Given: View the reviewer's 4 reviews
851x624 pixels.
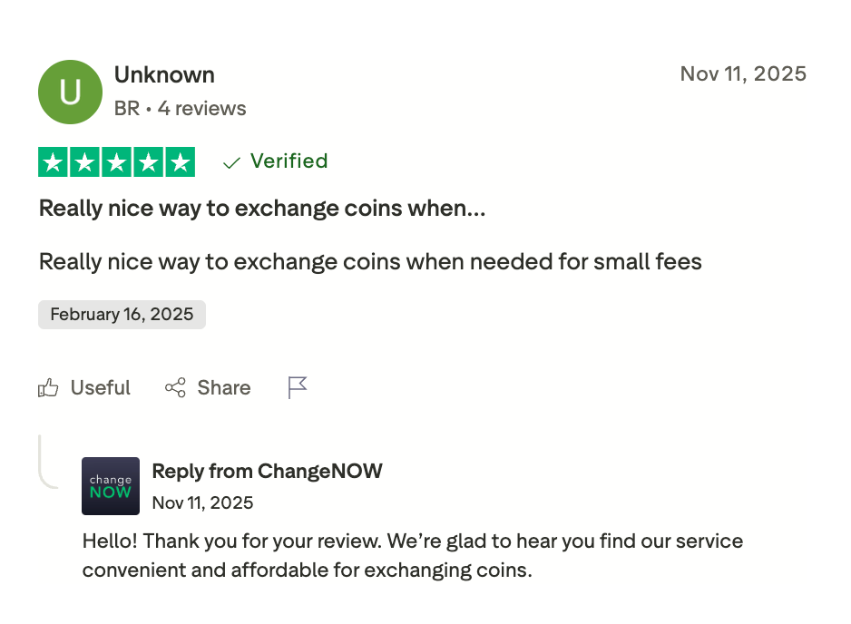Looking at the screenshot, I should 201,108.
